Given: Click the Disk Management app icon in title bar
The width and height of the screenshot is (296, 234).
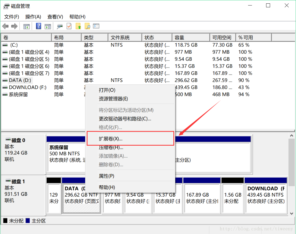Looking at the screenshot, I should (6, 6).
